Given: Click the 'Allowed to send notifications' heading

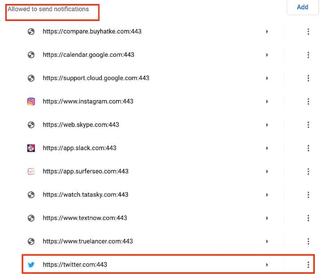Looking at the screenshot, I should (x=48, y=9).
